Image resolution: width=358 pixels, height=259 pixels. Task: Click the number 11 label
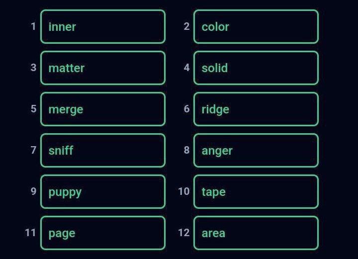(30, 233)
